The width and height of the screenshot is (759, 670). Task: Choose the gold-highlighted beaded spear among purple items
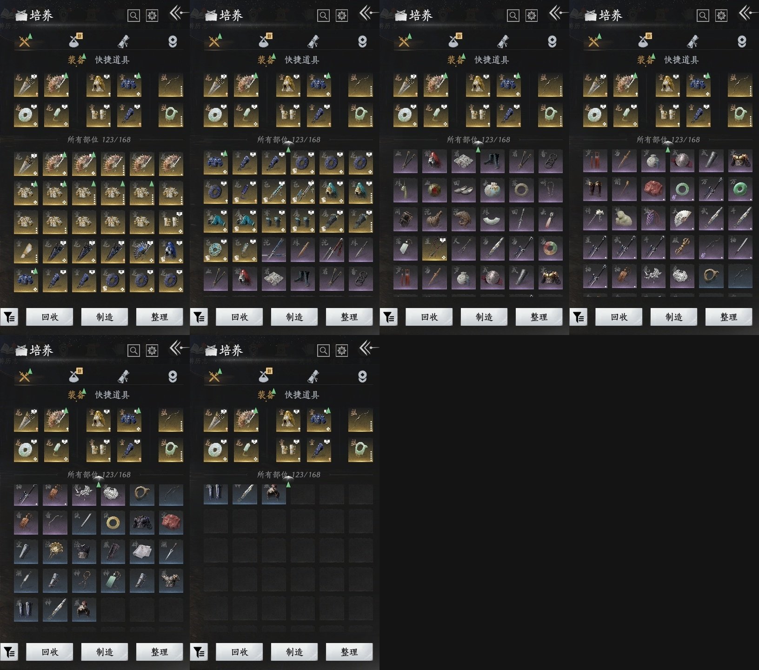tap(434, 248)
